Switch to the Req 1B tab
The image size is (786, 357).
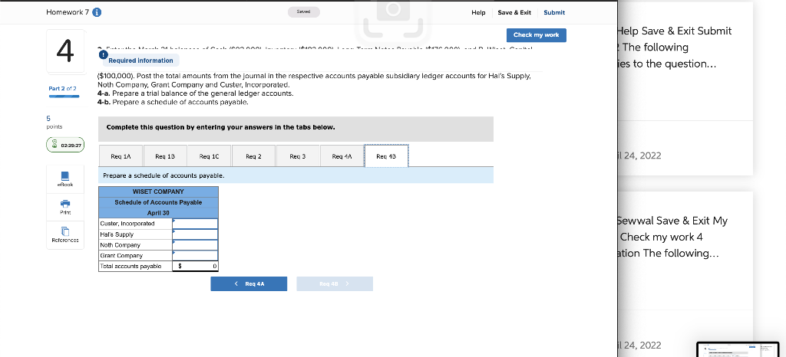[165, 156]
